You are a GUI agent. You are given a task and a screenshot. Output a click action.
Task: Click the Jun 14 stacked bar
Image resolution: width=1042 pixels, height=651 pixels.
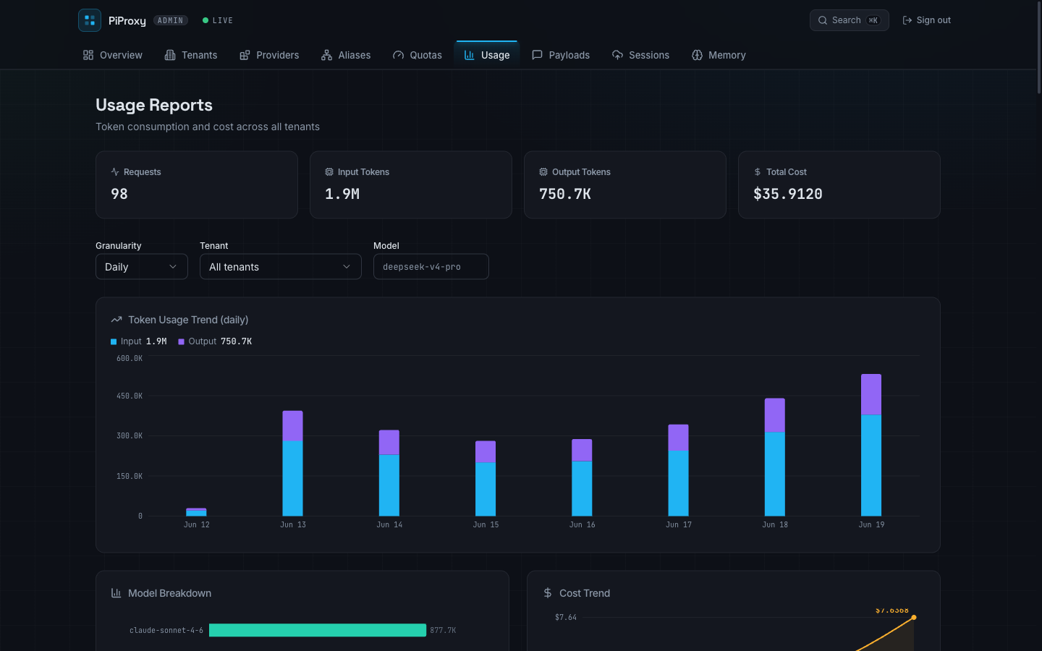tap(389, 473)
